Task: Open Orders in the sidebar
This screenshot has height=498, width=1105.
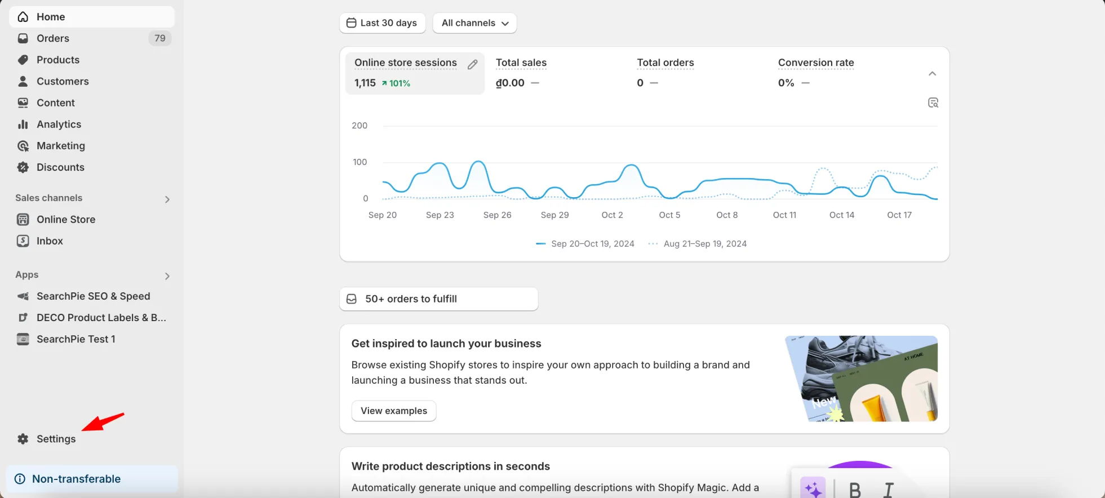Action: pos(92,38)
